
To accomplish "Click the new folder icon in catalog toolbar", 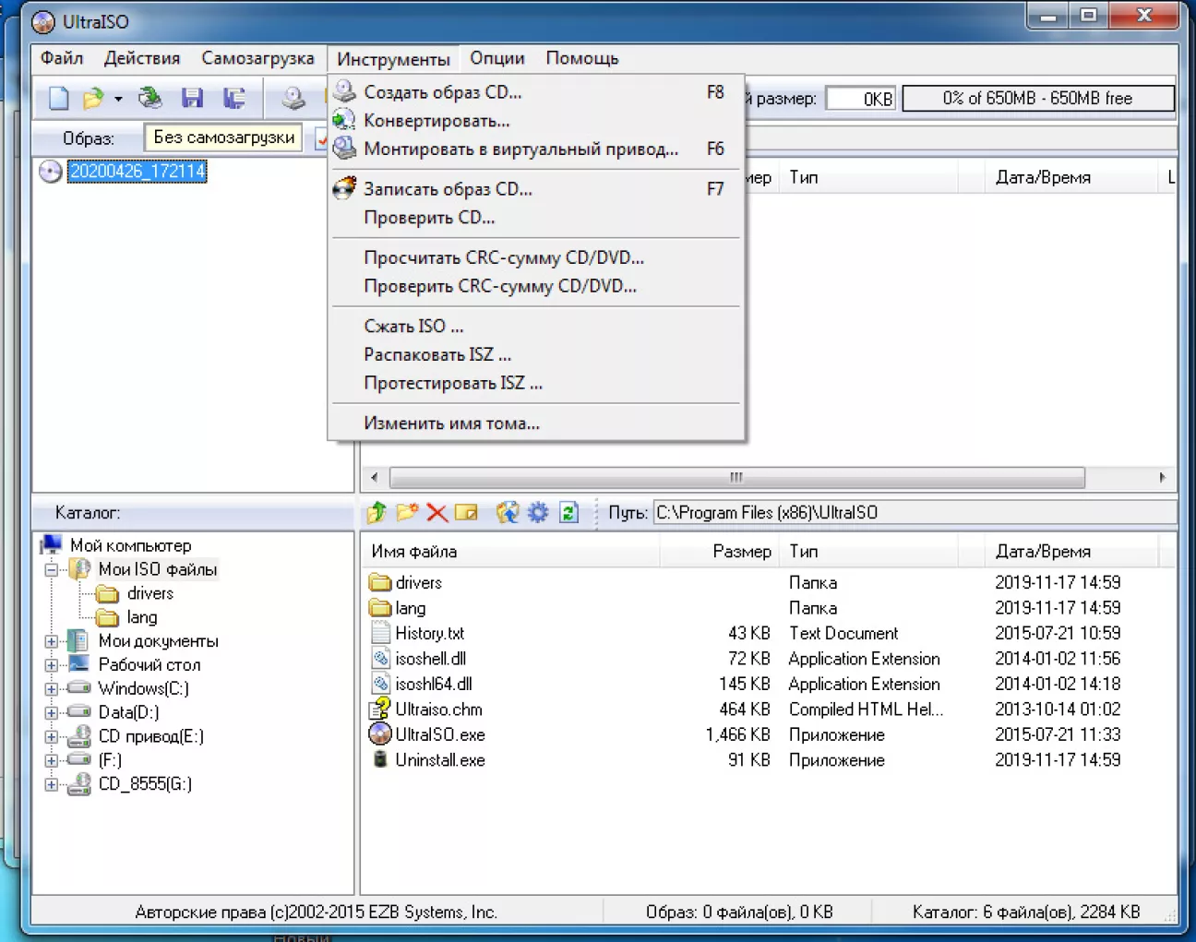I will [x=407, y=513].
